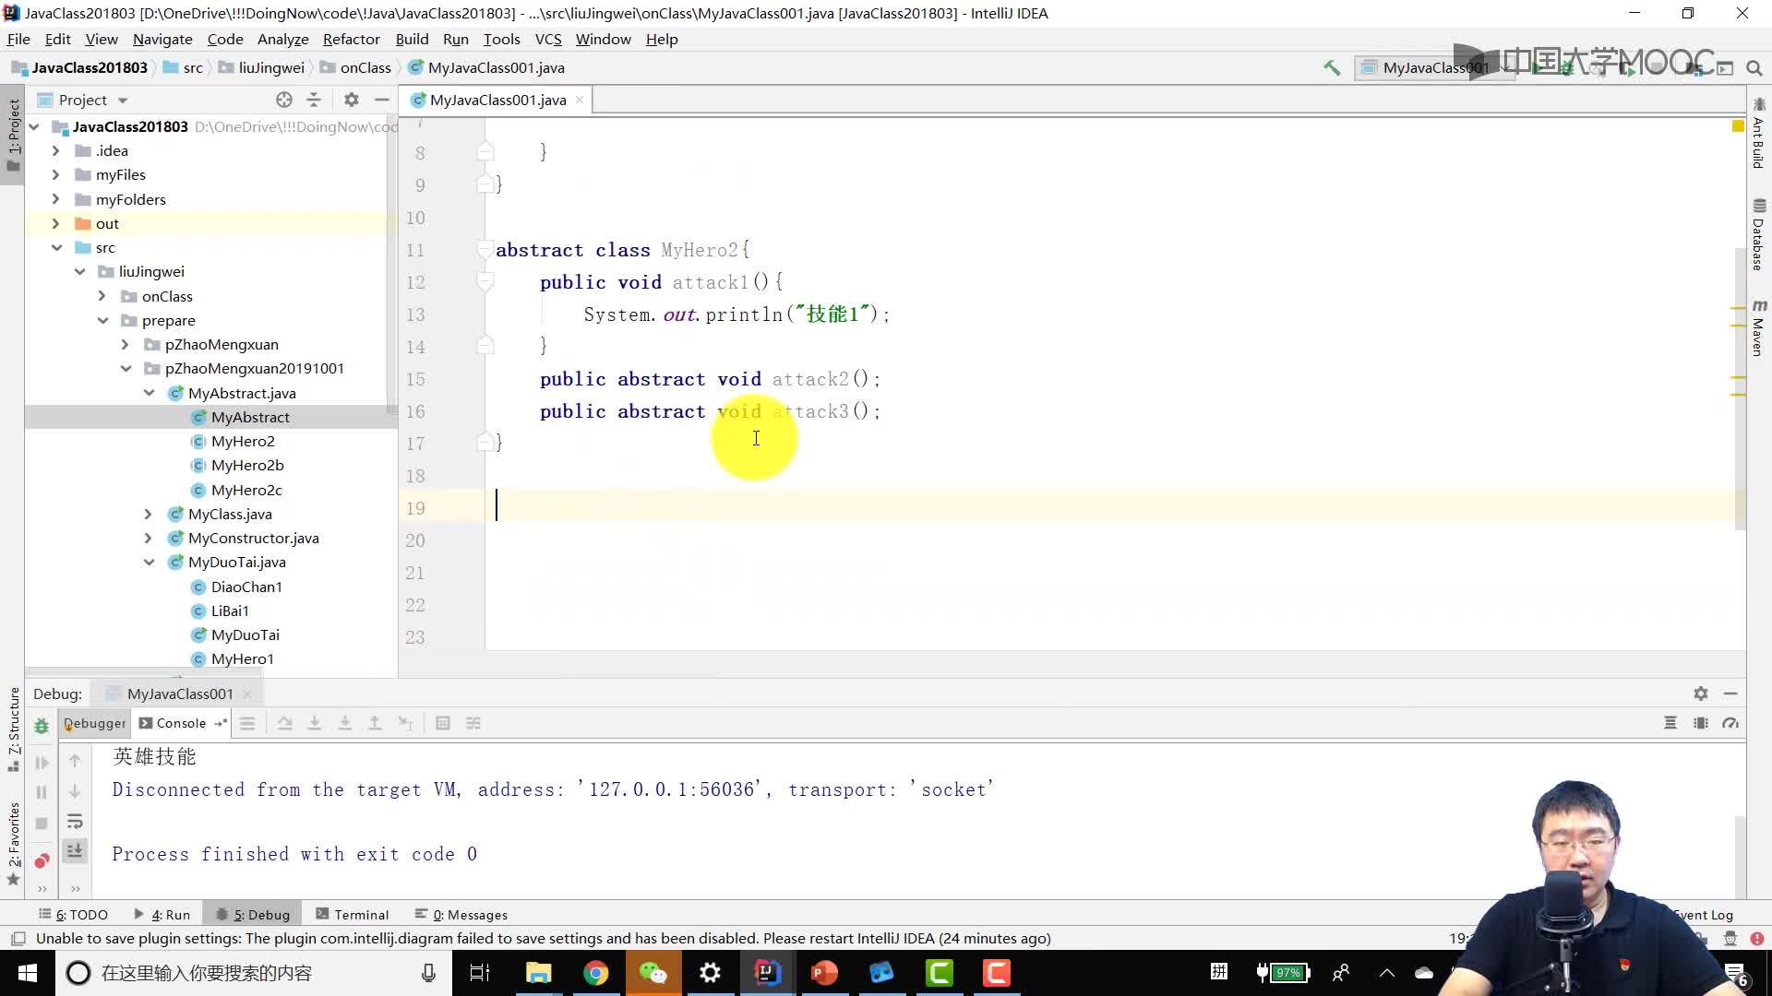Toggle the 1: Project tool window stripe
1772x996 pixels.
click(x=13, y=136)
